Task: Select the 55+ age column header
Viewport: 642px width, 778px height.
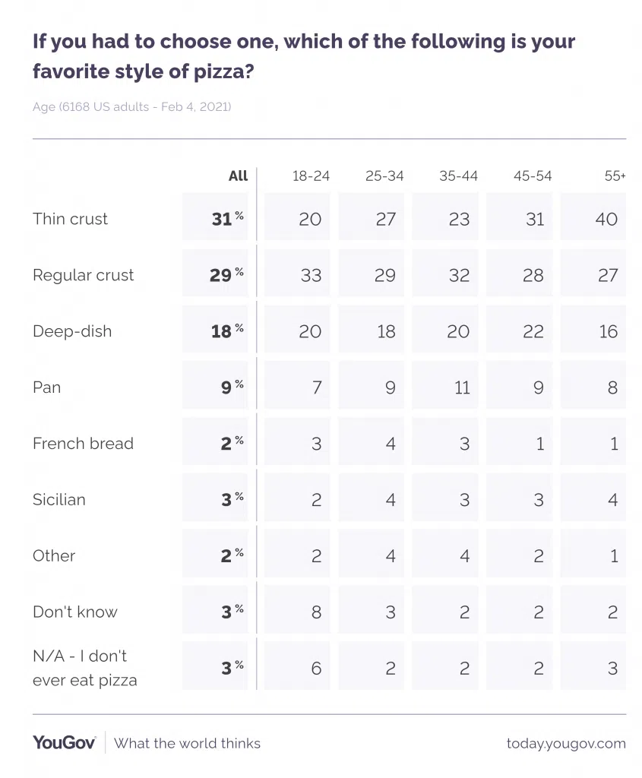Action: pyautogui.click(x=615, y=176)
